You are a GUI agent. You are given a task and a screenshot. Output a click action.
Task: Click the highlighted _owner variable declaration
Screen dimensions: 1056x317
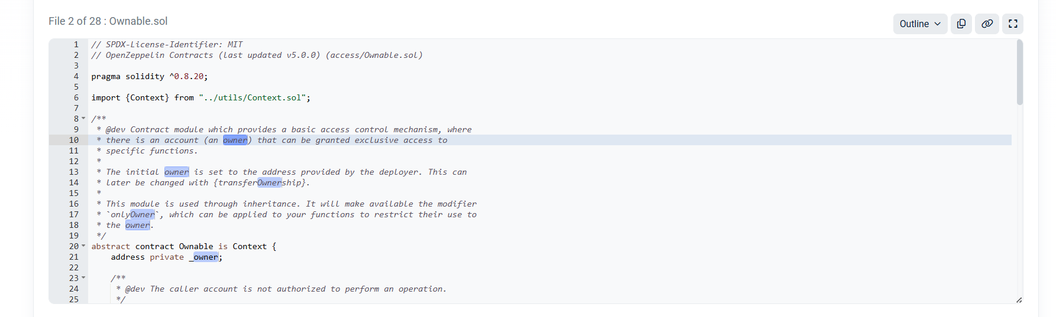click(x=205, y=257)
